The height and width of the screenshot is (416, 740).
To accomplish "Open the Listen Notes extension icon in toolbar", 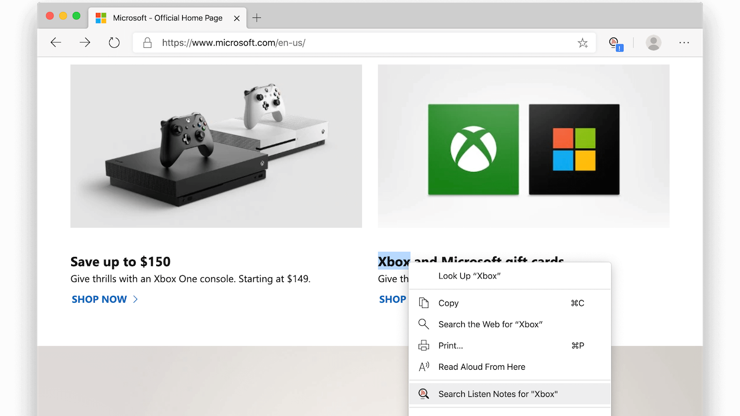I will (616, 43).
